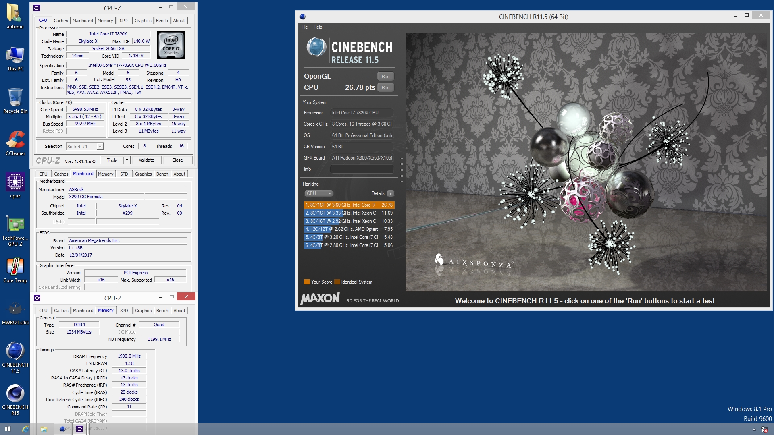Screen dimensions: 774x435
Task: Open Bench tab in the Mainboard CPU-Z window
Action: (162, 174)
